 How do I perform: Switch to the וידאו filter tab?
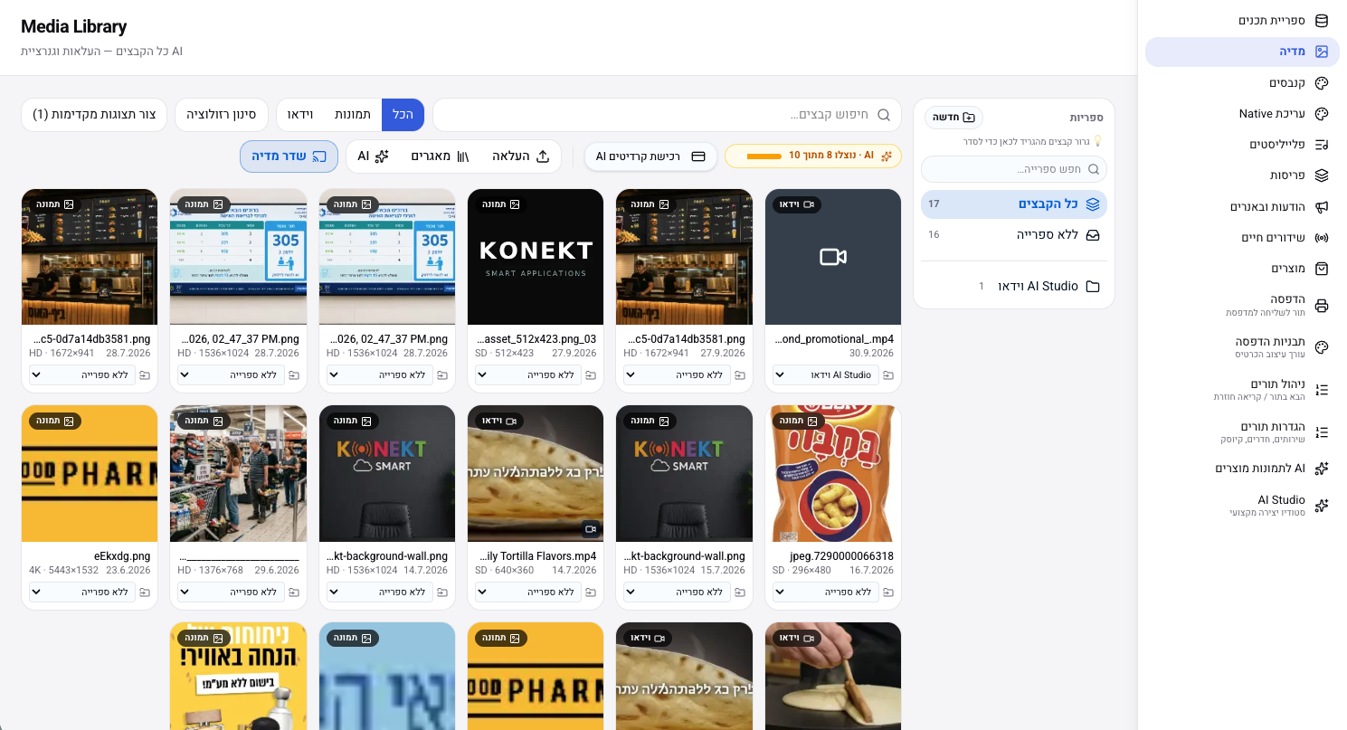point(300,115)
